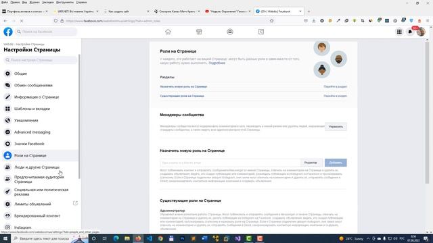Click the Advanced messaging icon
The image size is (433, 243).
tap(7, 132)
